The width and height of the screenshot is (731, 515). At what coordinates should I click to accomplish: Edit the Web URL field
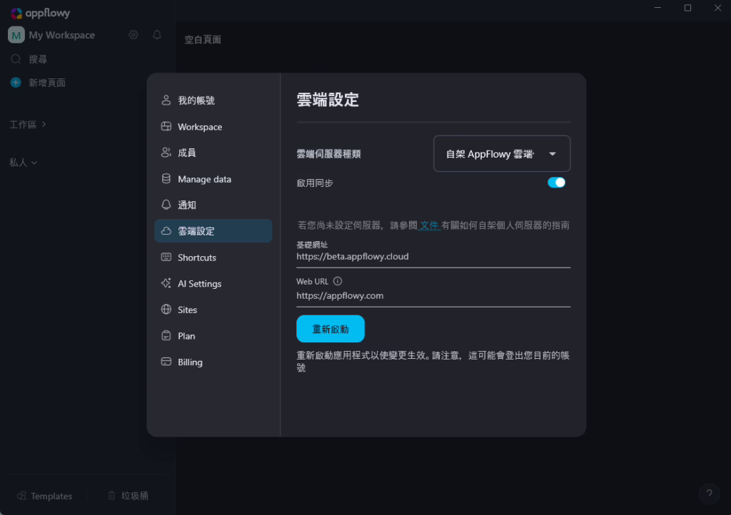[x=433, y=296]
